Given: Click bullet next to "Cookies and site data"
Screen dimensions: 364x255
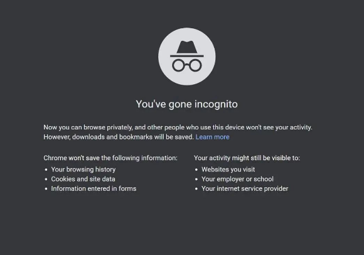Looking at the screenshot, I should pos(46,179).
